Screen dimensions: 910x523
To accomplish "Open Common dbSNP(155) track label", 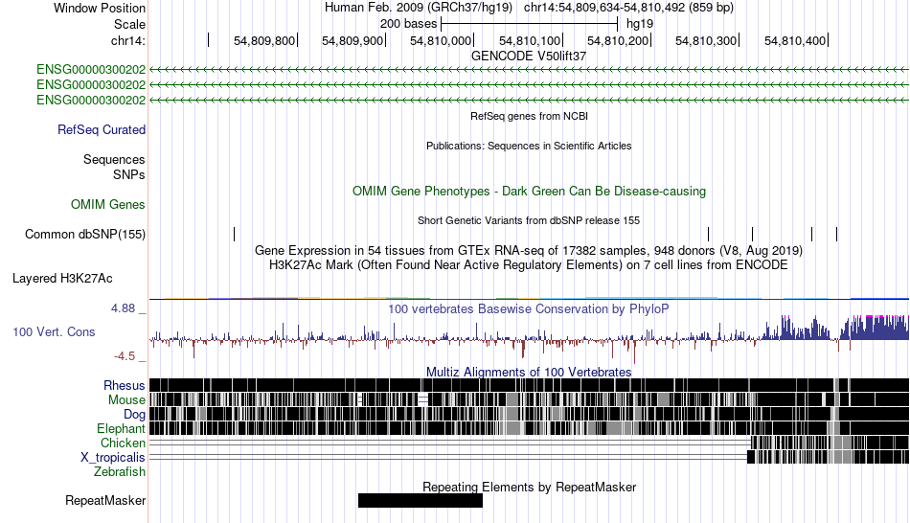I will click(85, 235).
